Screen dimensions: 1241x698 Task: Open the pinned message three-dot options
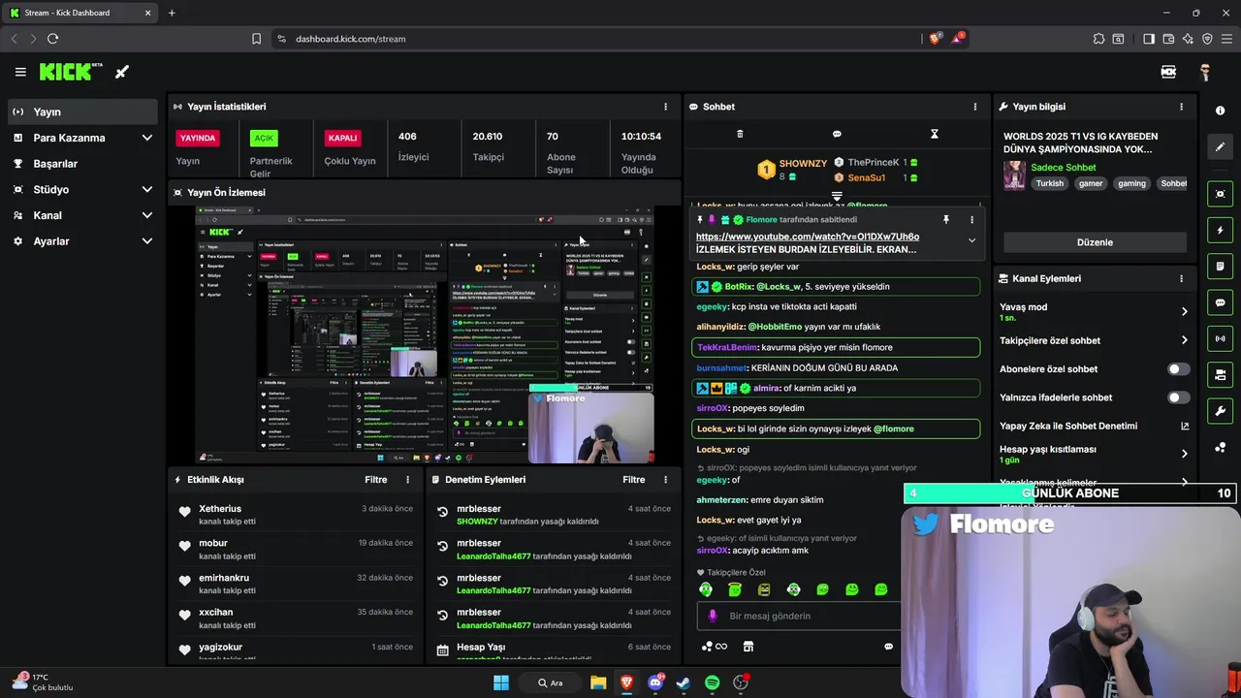pyautogui.click(x=971, y=220)
